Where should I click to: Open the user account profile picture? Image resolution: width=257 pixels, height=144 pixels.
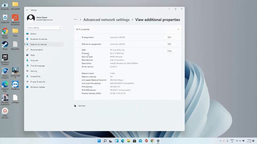[x=31, y=18]
